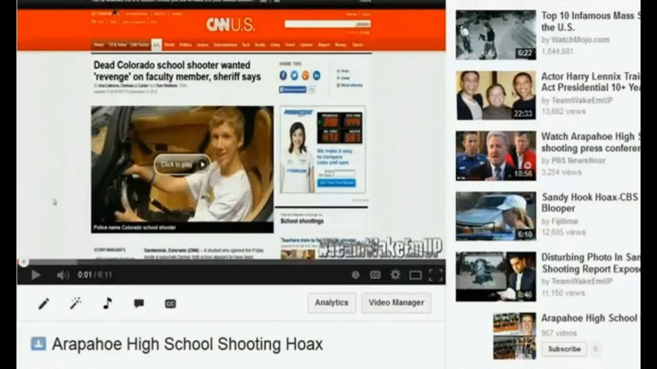Enter fullscreen video mode
The image size is (657, 369).
(x=435, y=275)
